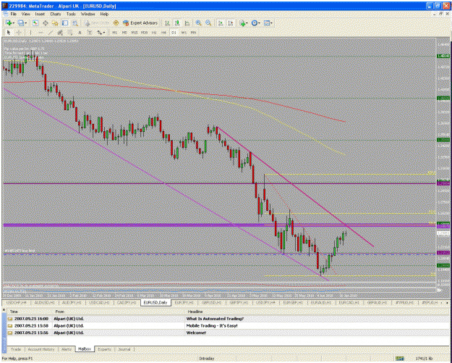Open the Account History terminal tab
Image resolution: width=452 pixels, height=363 pixels.
point(41,349)
